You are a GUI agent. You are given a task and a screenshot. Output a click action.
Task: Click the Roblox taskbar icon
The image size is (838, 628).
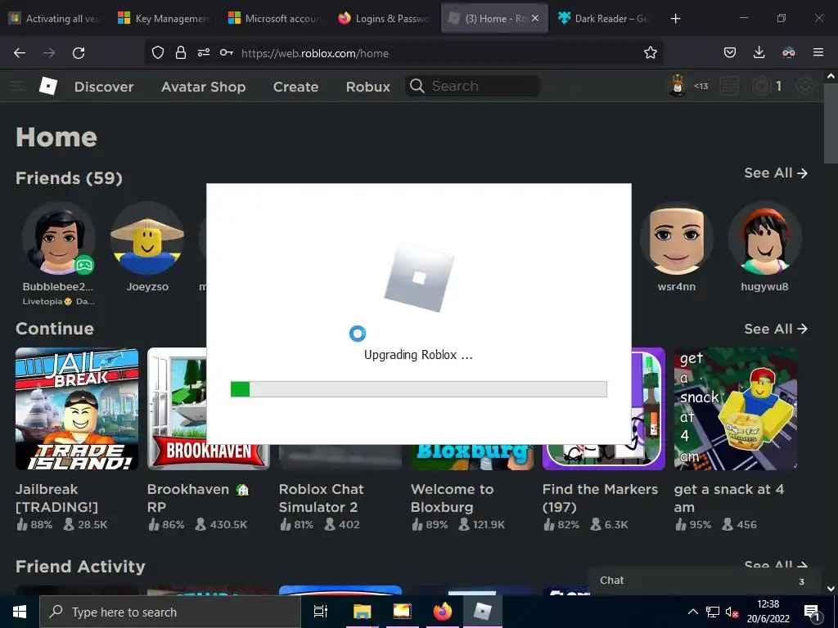[x=483, y=612]
